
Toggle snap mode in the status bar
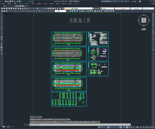tap(104, 127)
